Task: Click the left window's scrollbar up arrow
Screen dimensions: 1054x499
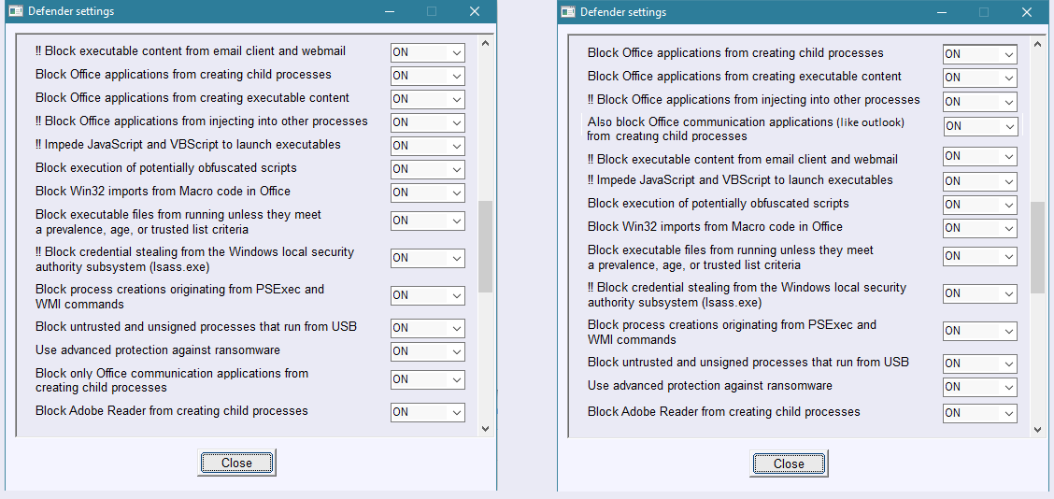Action: pyautogui.click(x=485, y=43)
